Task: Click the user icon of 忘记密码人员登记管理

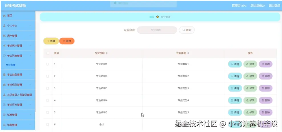Action: pos(4,95)
